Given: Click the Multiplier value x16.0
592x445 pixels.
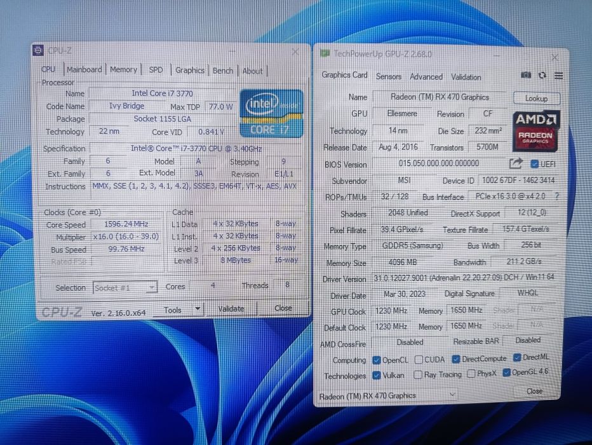Looking at the screenshot, I should (x=126, y=236).
